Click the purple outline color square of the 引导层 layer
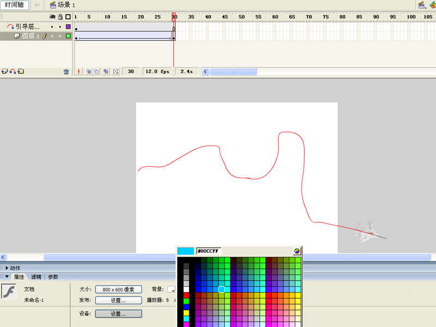Image resolution: width=436 pixels, height=327 pixels. 68,27
